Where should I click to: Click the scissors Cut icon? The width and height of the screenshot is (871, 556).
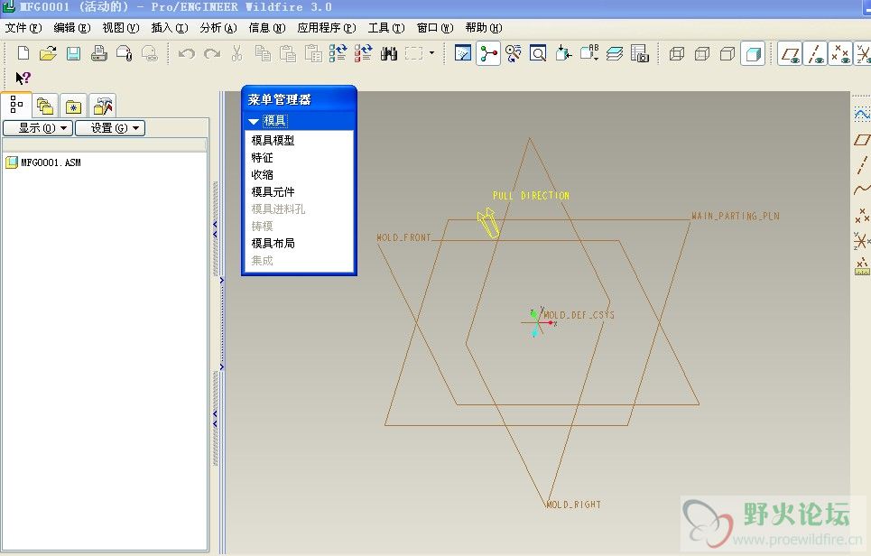(237, 53)
